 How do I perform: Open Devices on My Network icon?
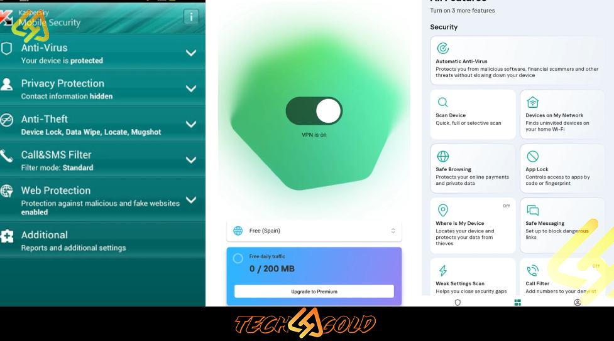pyautogui.click(x=532, y=102)
